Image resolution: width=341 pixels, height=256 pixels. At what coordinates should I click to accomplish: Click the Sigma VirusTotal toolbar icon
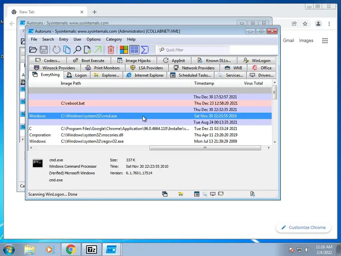pyautogui.click(x=145, y=50)
